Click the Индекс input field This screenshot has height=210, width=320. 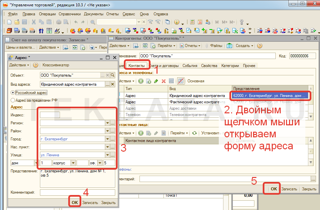(x=50, y=115)
